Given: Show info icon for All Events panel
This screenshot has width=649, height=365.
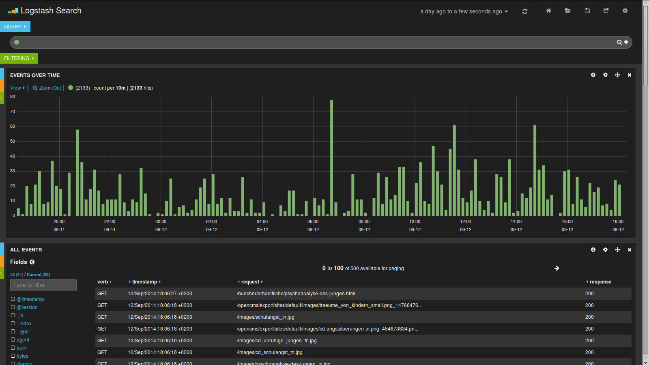Looking at the screenshot, I should 593,250.
